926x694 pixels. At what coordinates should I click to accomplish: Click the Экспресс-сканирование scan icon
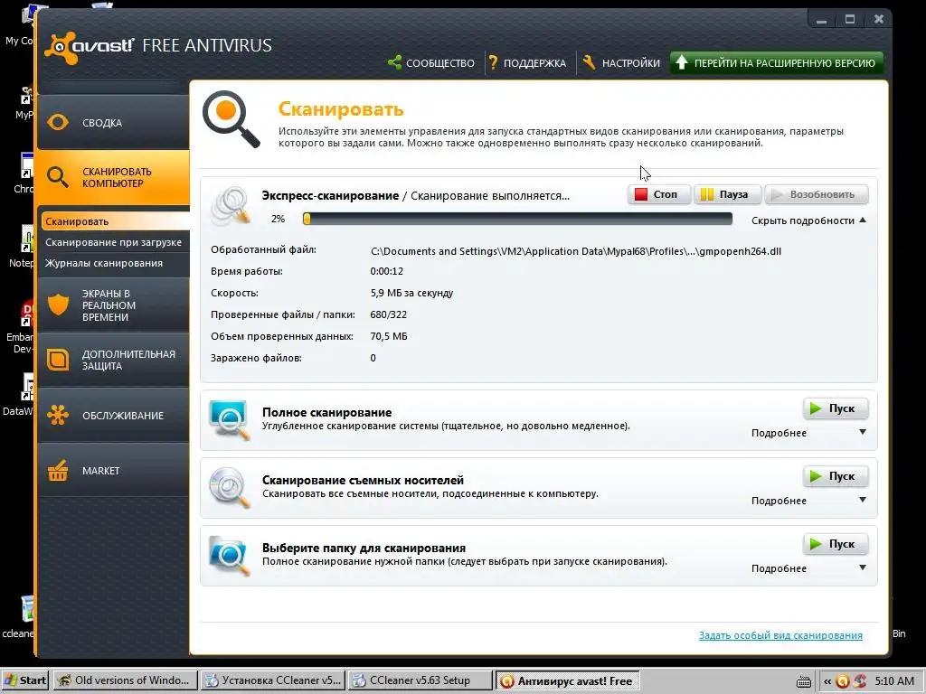coord(230,207)
